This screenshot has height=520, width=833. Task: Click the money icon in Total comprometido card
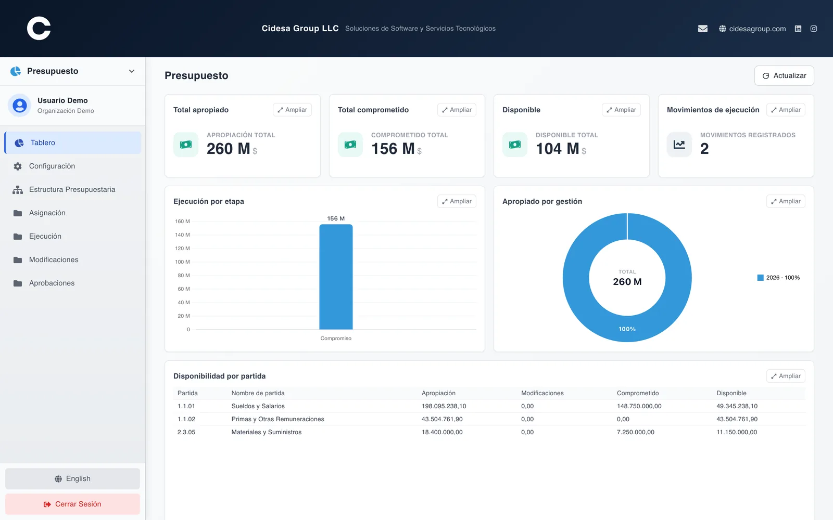(350, 145)
